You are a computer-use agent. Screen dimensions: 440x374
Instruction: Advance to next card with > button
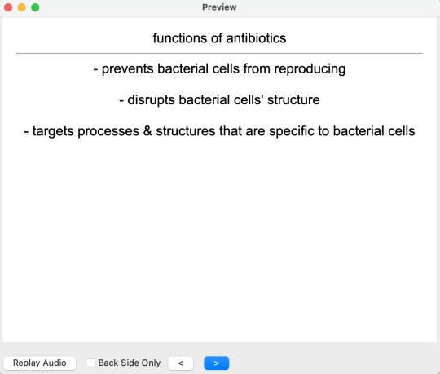(x=217, y=363)
